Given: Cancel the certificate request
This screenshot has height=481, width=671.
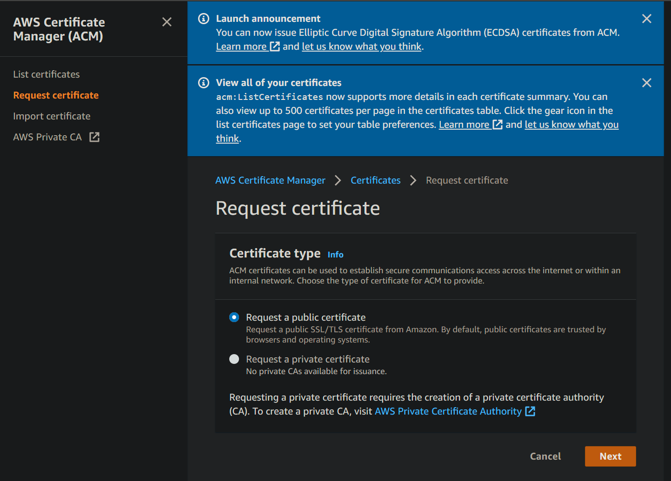Looking at the screenshot, I should tap(545, 456).
